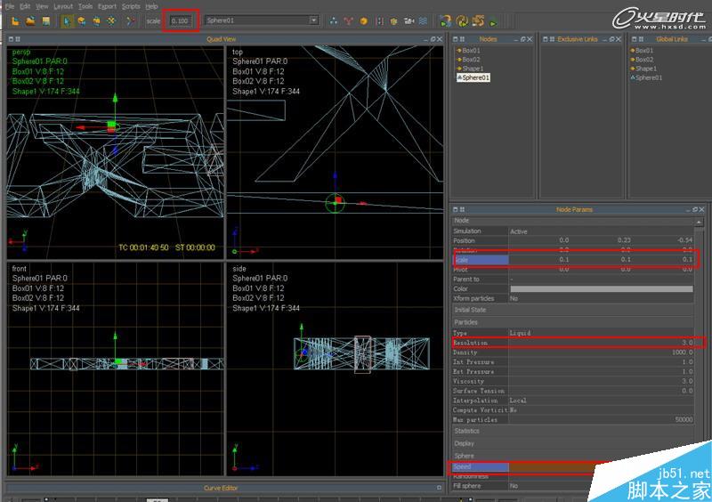Click the Add Emitter particles icon
Viewport: 712px width, 502px height.
tap(334, 20)
